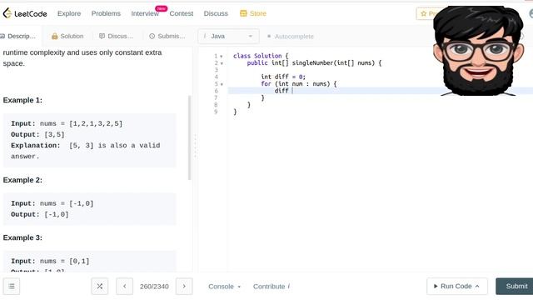Click the description panel scrollbar
Image resolution: width=533 pixels, height=300 pixels.
click(189, 137)
